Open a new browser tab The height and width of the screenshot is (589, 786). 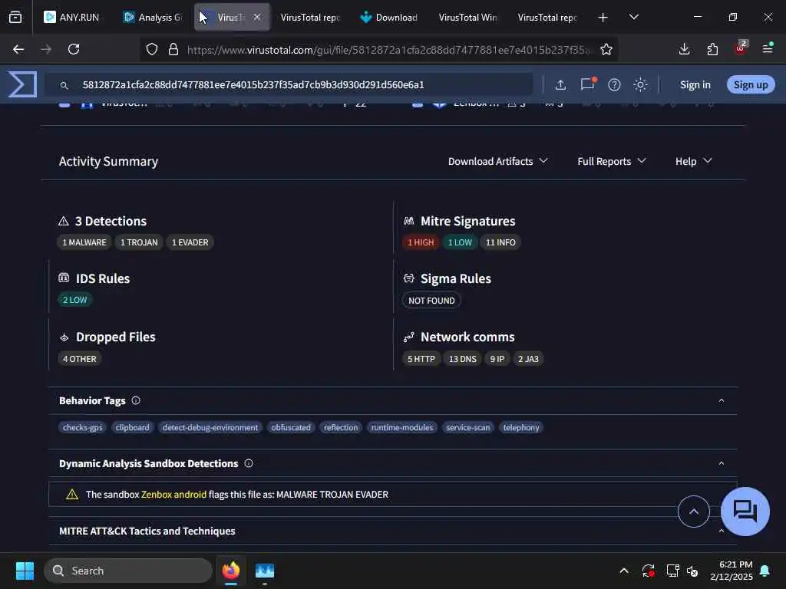pyautogui.click(x=603, y=18)
